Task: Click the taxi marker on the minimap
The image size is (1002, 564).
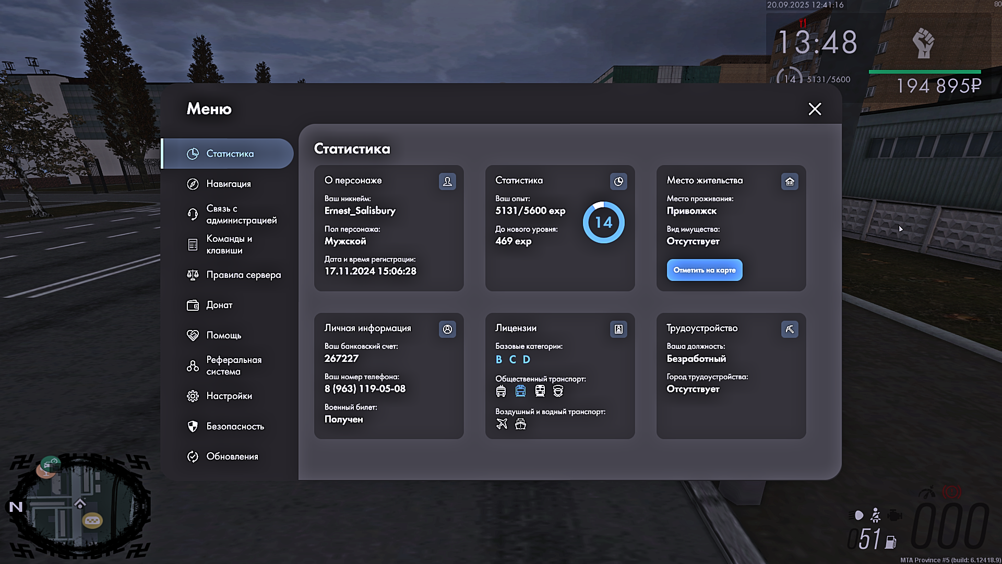Action: pyautogui.click(x=92, y=521)
